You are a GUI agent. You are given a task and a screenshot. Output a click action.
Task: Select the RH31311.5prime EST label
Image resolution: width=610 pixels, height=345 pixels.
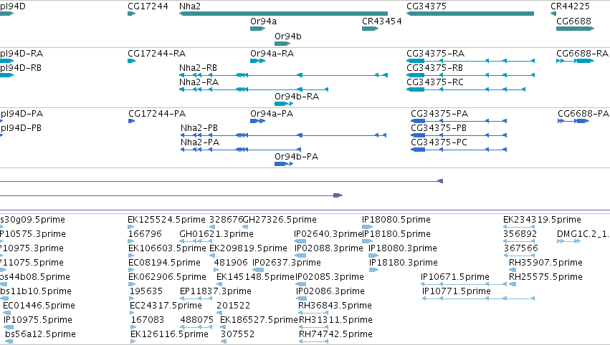pyautogui.click(x=335, y=320)
